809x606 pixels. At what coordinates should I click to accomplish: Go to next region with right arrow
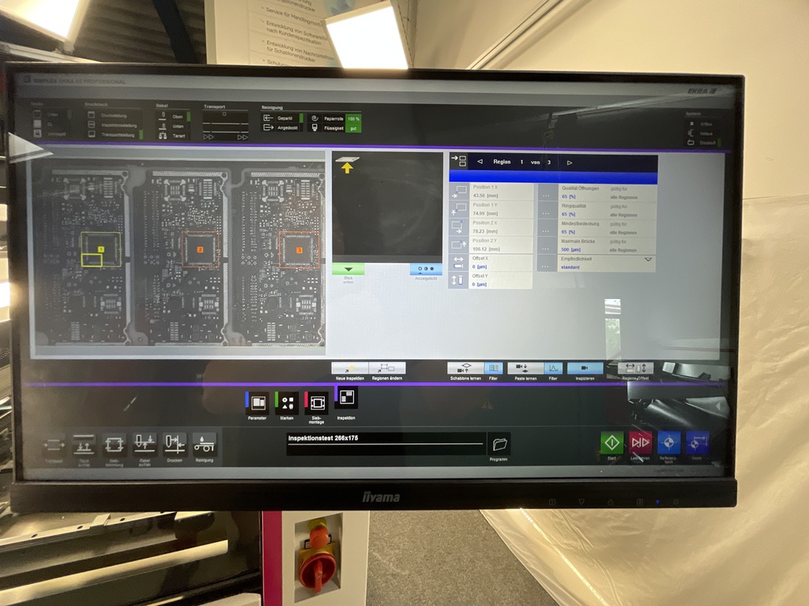(x=570, y=162)
